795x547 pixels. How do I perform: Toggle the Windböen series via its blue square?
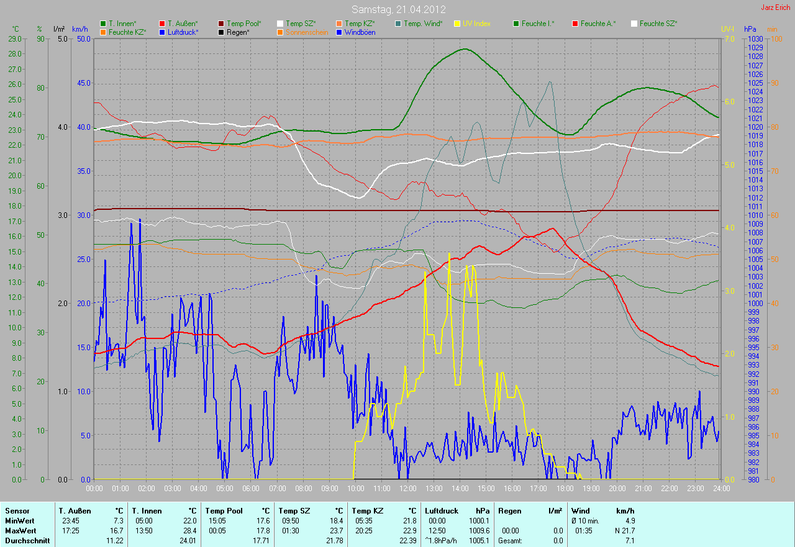(339, 32)
